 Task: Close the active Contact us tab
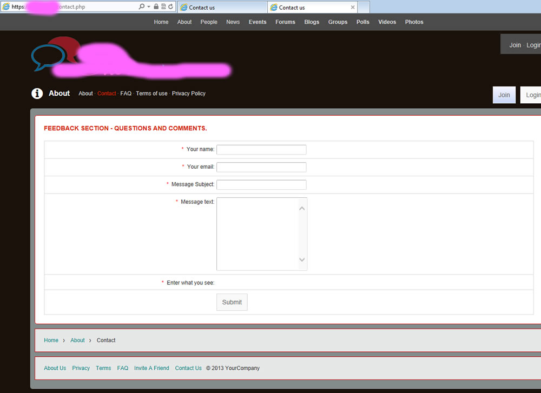click(x=353, y=8)
